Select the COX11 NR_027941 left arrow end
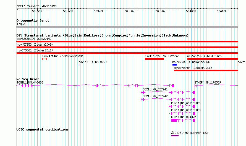Viewport: 246px width, 146px height. (x=142, y=93)
